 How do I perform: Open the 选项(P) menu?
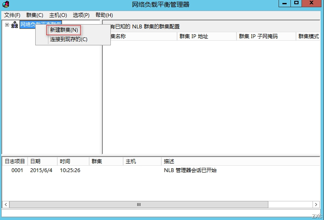[81, 15]
